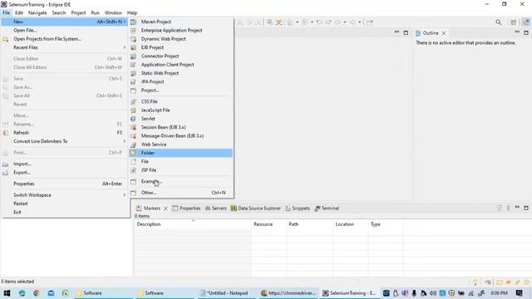Open the Help menu

[x=132, y=13]
